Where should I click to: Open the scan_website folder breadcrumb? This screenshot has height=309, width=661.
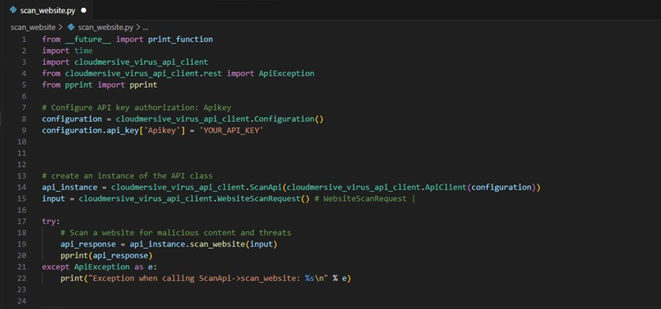(x=33, y=28)
